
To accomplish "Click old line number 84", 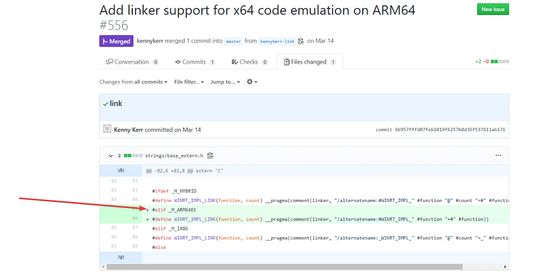I will pyautogui.click(x=114, y=200).
